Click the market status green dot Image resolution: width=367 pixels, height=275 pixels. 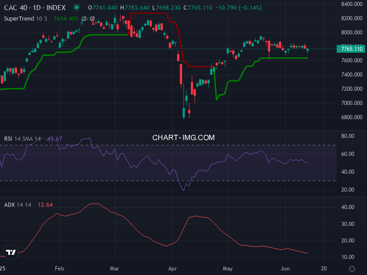(77, 7)
